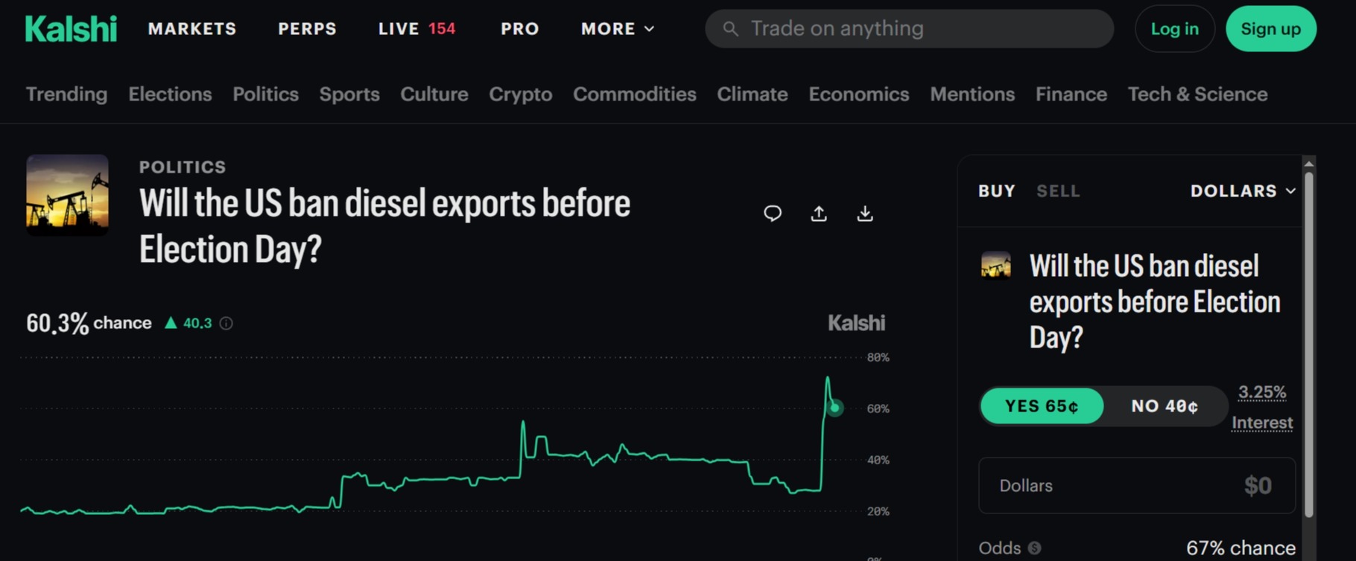This screenshot has width=1356, height=561.
Task: Open info icon beside 40.3 change
Action: pyautogui.click(x=226, y=323)
